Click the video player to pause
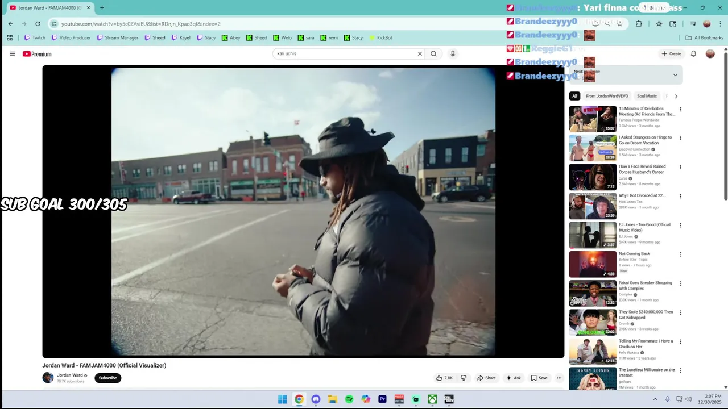 point(303,211)
